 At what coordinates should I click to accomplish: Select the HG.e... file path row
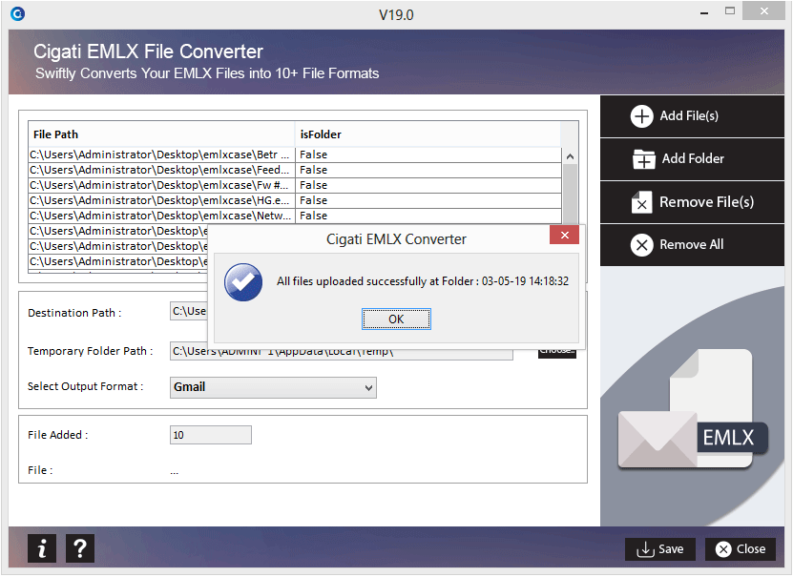(294, 200)
